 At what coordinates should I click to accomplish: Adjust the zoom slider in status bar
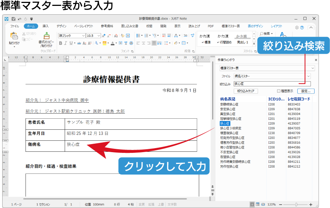coord(296,204)
